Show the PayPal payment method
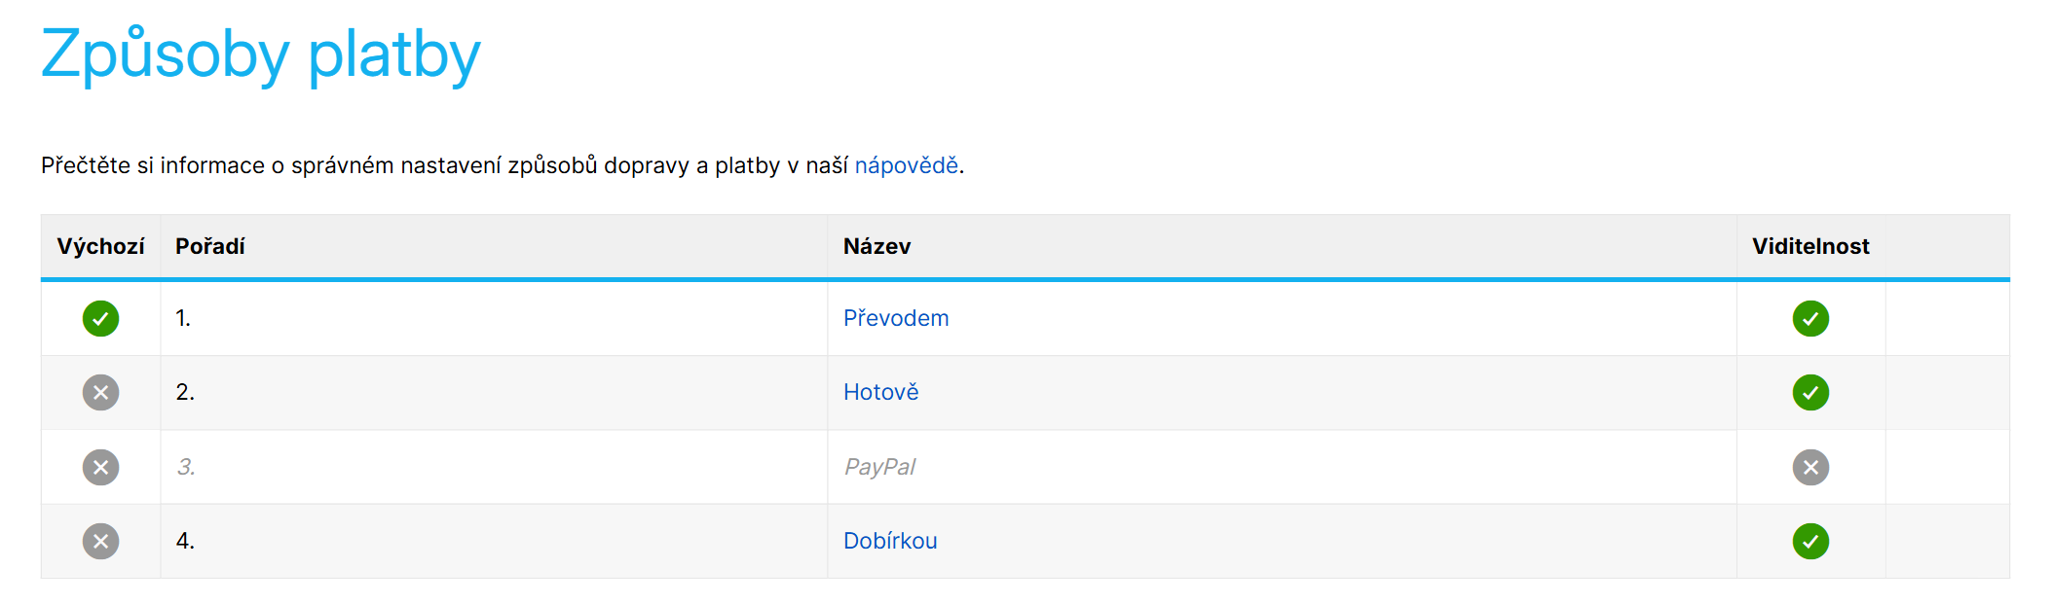Image resolution: width=2052 pixels, height=605 pixels. pos(1810,466)
